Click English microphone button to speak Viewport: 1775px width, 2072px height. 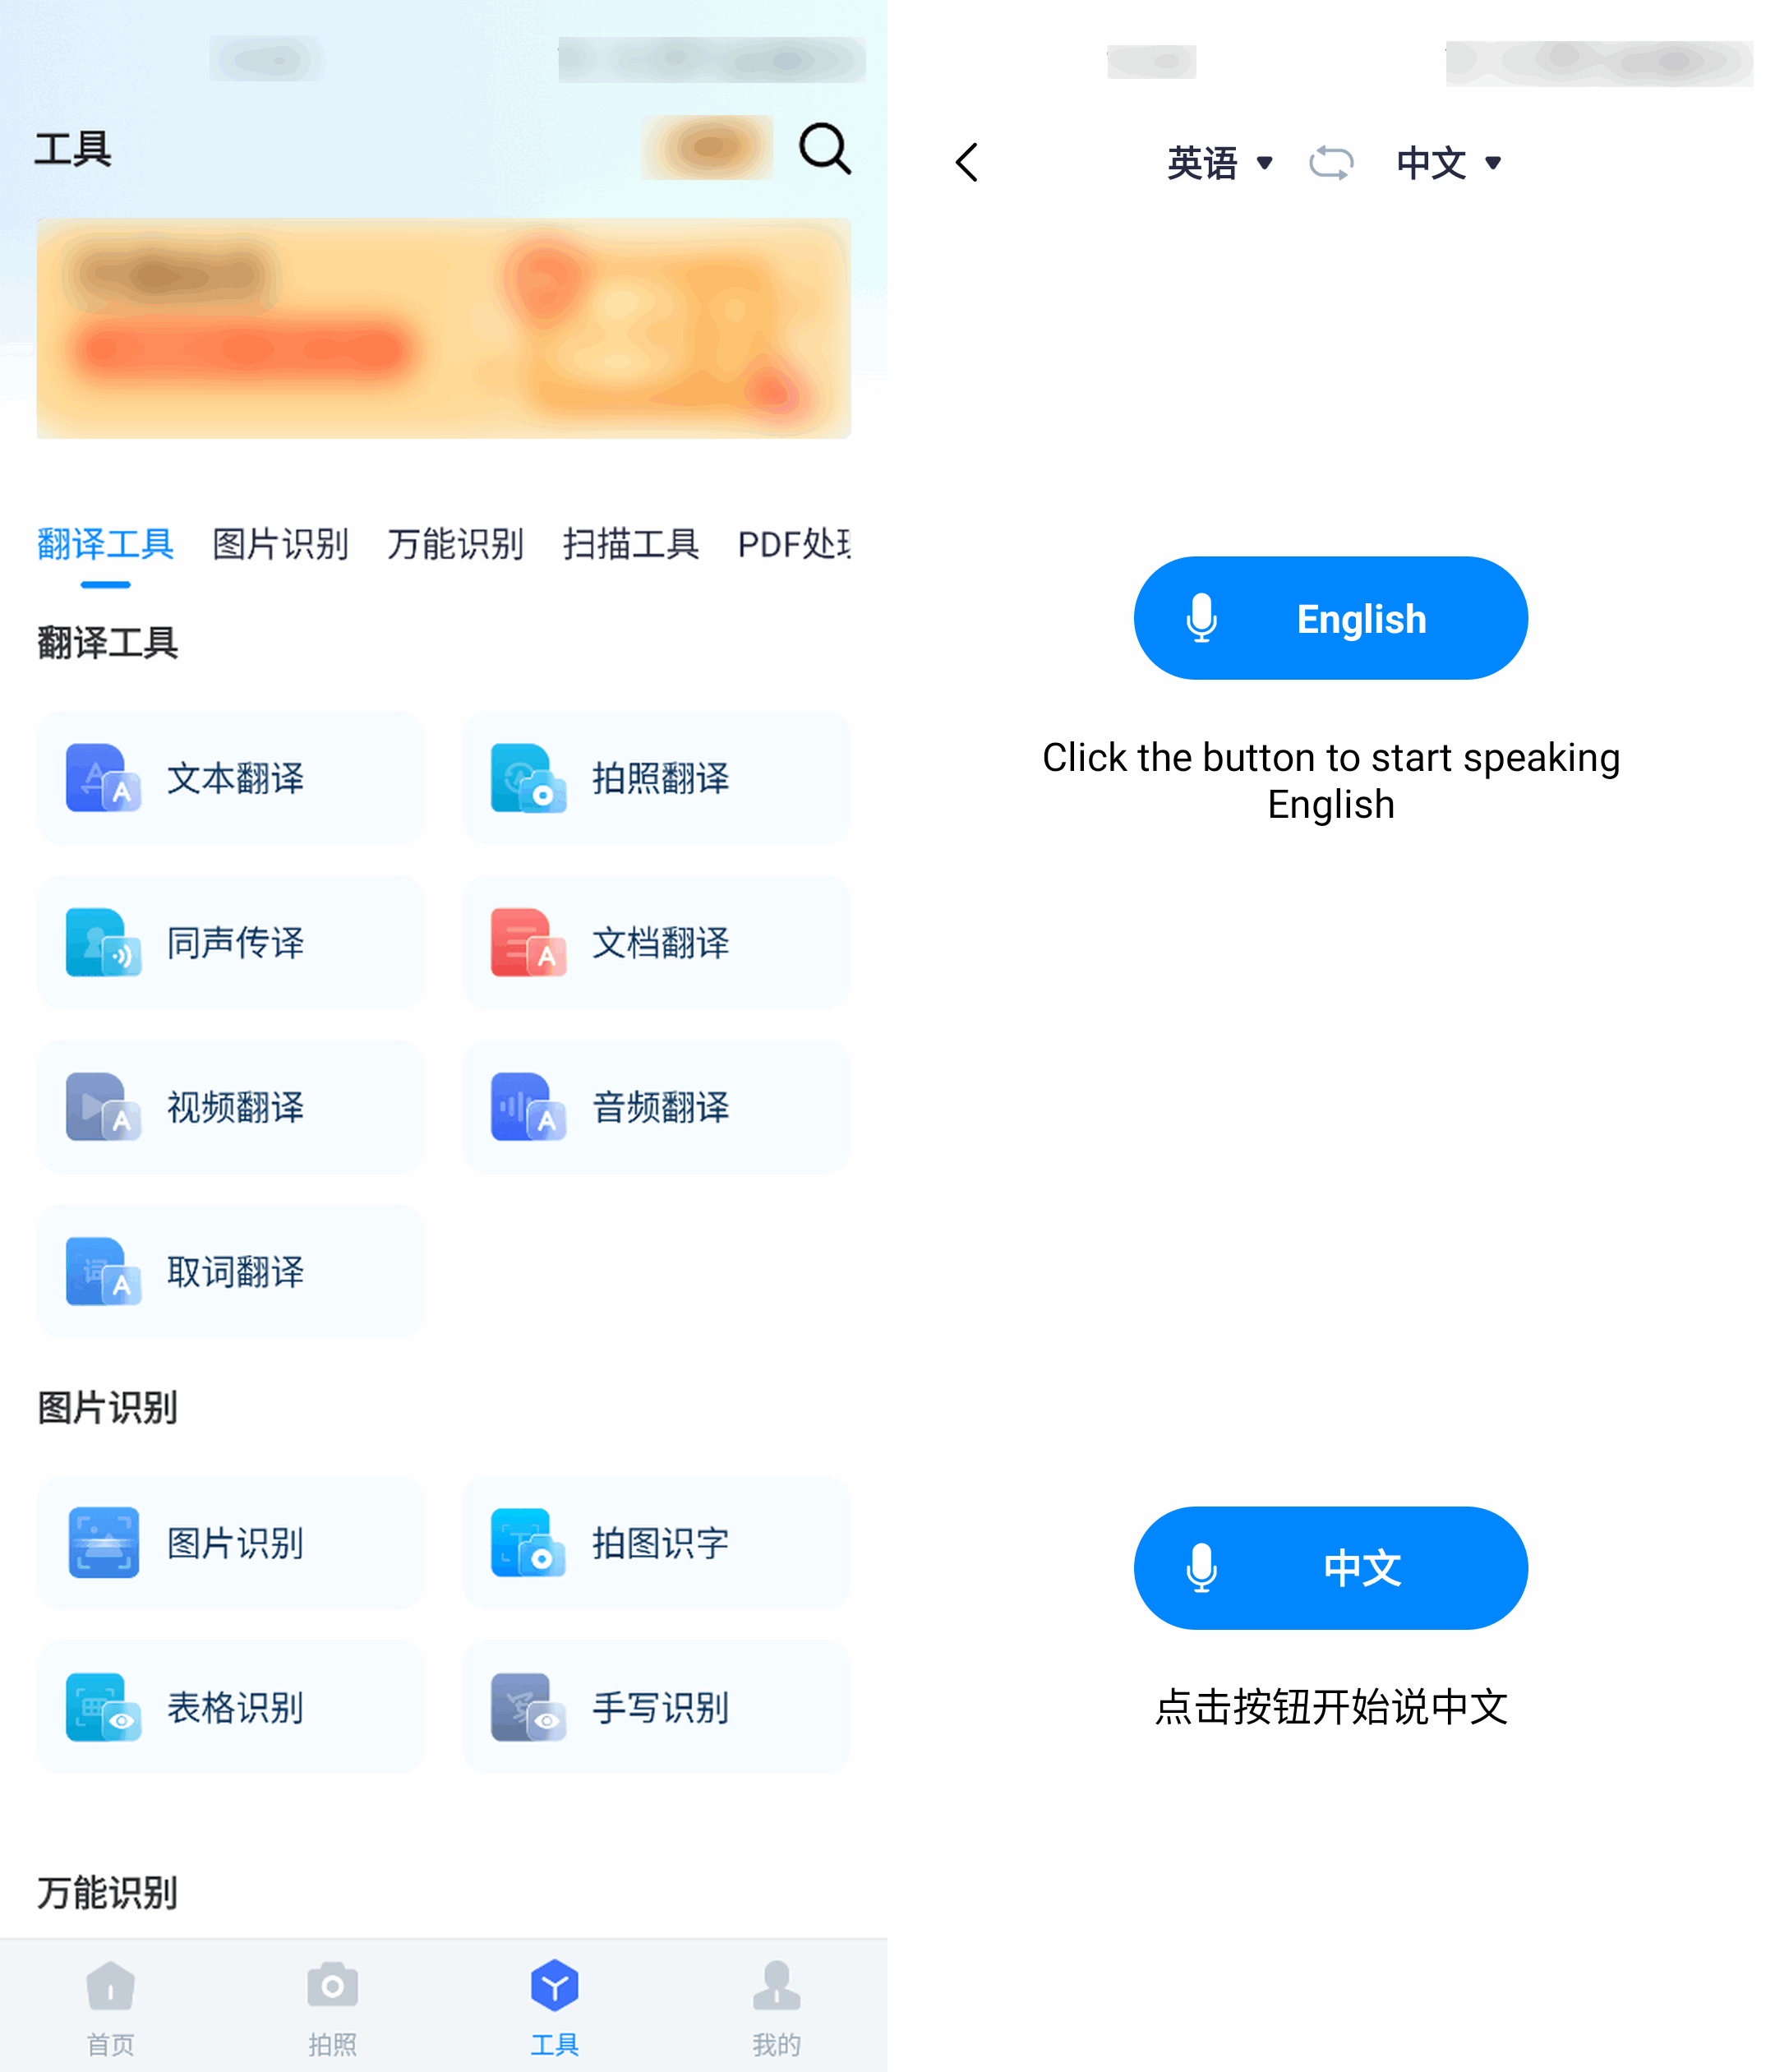1330,618
